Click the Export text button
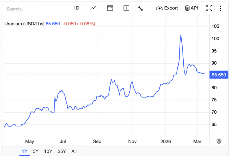Image resolution: width=231 pixels, height=158 pixels. click(171, 8)
